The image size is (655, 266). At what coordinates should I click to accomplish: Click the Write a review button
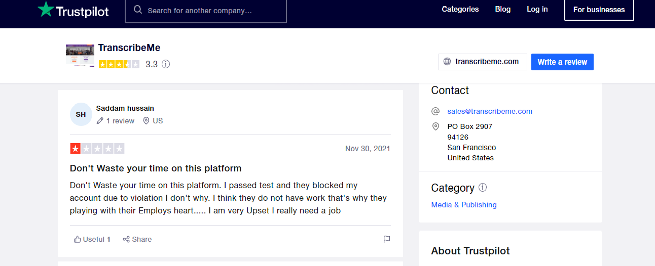[562, 62]
